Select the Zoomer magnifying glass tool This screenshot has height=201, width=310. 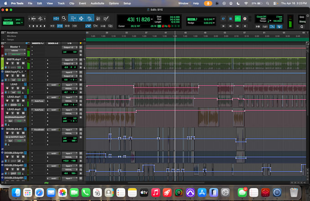pos(64,18)
